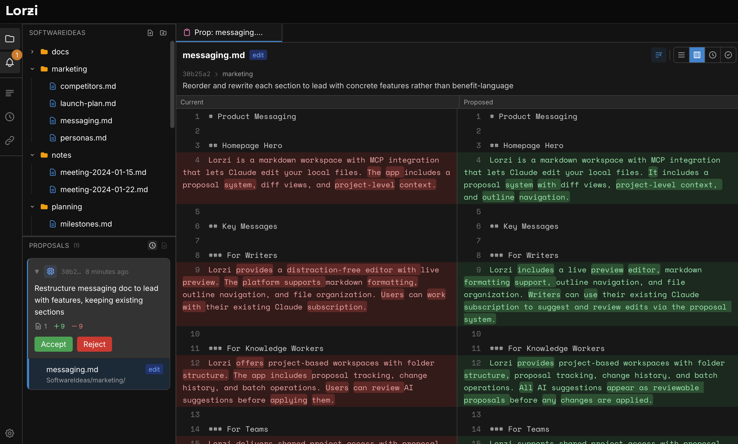Switch to unified diff view

coord(681,55)
